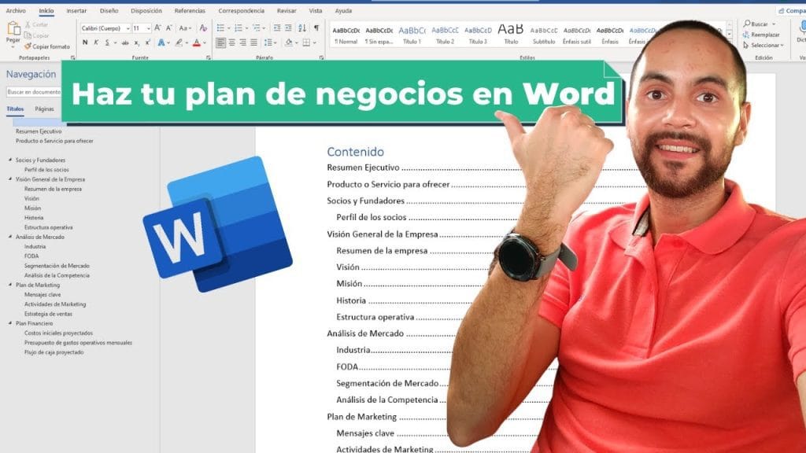806x453 pixels.
Task: Click the increase indent icon
Action: 288,28
